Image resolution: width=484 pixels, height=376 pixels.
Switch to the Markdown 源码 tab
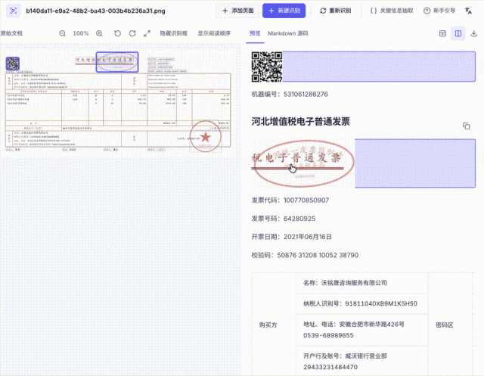point(288,33)
